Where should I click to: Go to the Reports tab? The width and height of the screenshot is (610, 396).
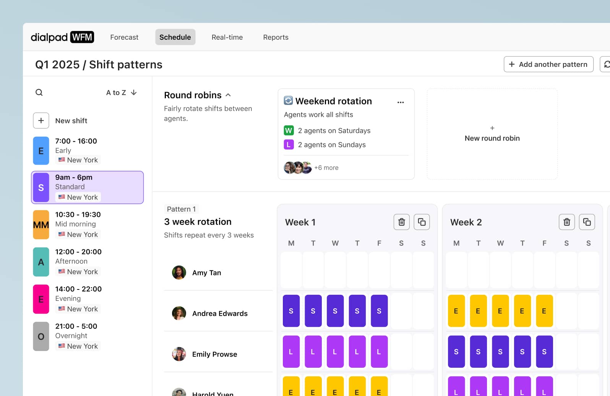tap(276, 37)
